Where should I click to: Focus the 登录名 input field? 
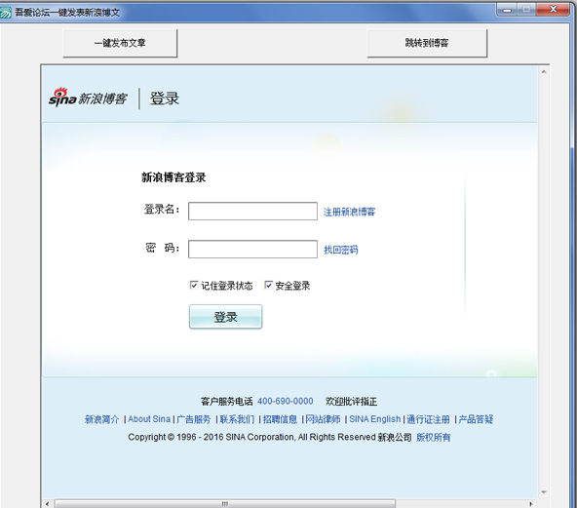[x=252, y=211]
